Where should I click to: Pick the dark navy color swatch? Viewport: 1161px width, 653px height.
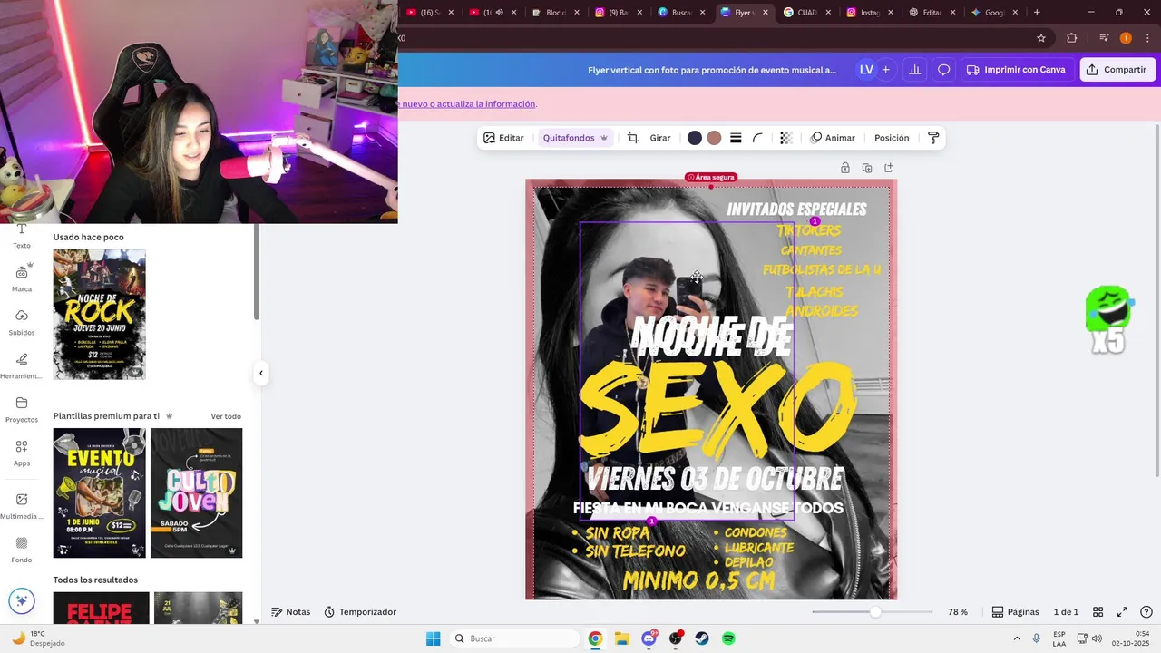point(695,138)
